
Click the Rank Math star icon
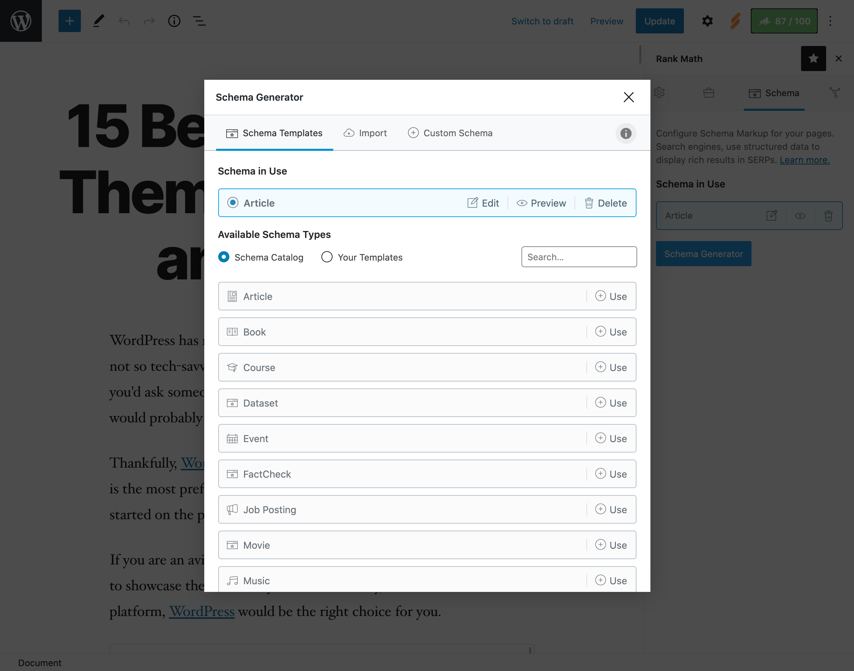click(813, 59)
